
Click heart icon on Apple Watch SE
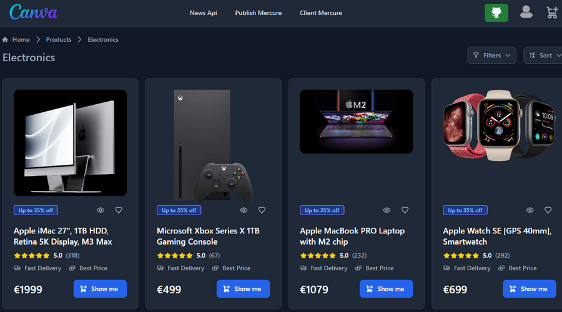pyautogui.click(x=548, y=210)
